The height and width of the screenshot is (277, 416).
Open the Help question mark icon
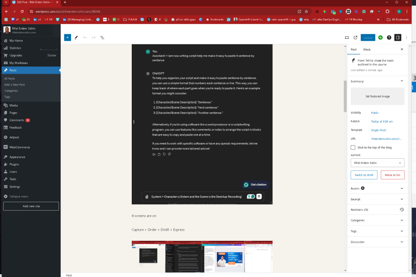[x=389, y=38]
